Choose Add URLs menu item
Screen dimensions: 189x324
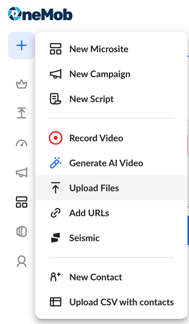point(111,213)
